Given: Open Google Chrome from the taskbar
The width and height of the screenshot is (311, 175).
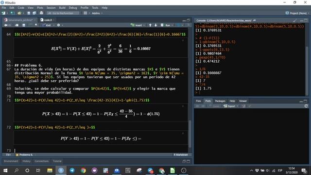Looking at the screenshot, I should [83, 170].
